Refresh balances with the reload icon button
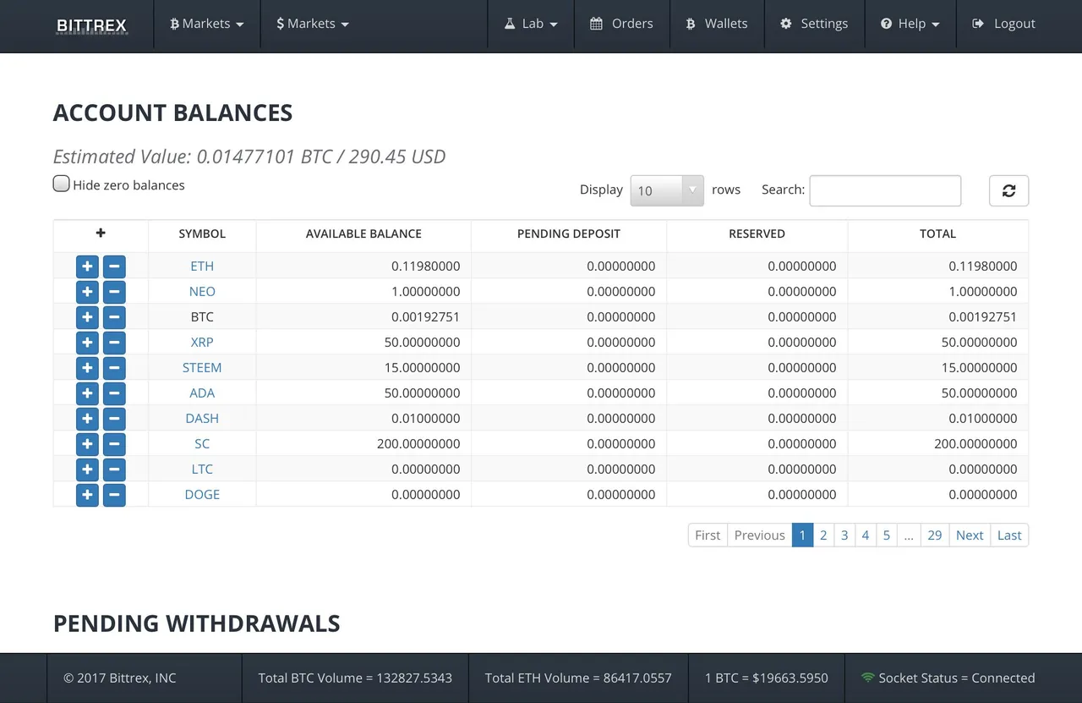1082x703 pixels. click(x=1008, y=190)
